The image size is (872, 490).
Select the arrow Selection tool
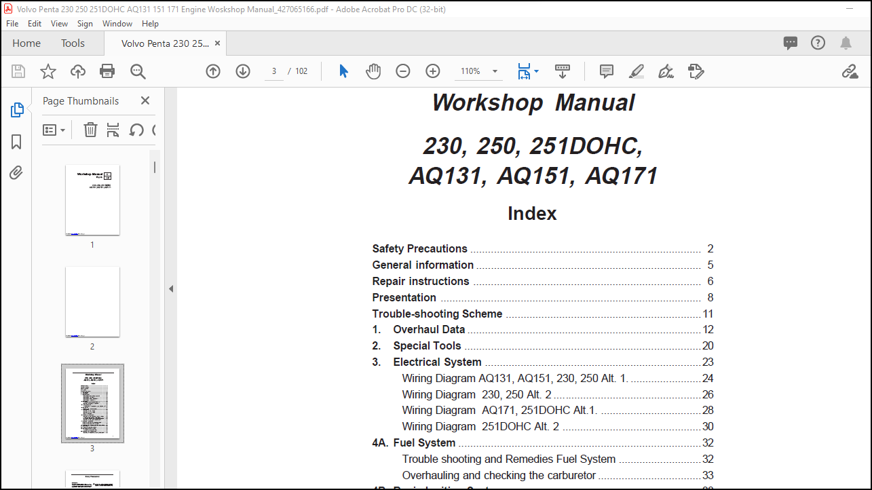(343, 71)
